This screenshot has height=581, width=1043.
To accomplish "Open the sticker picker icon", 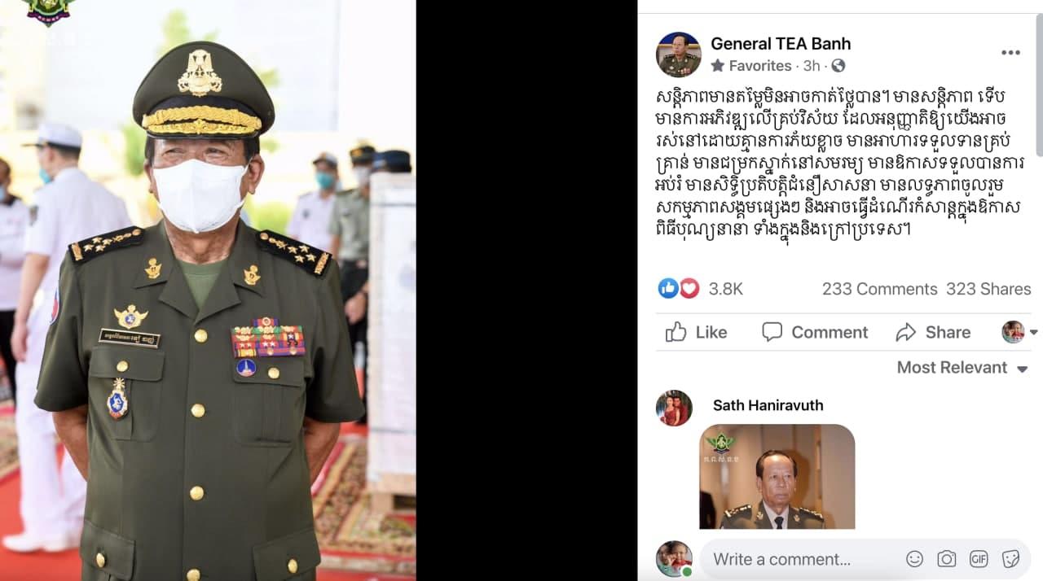I will click(x=1010, y=559).
